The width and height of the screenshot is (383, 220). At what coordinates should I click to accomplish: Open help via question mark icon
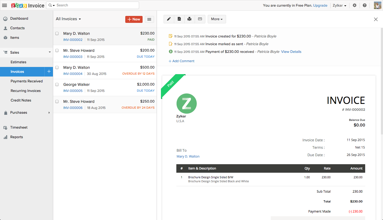(365, 5)
